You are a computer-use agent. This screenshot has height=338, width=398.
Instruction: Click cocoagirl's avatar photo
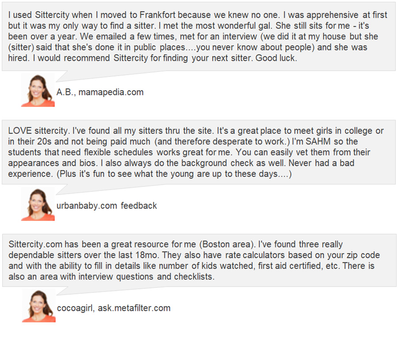pyautogui.click(x=39, y=306)
